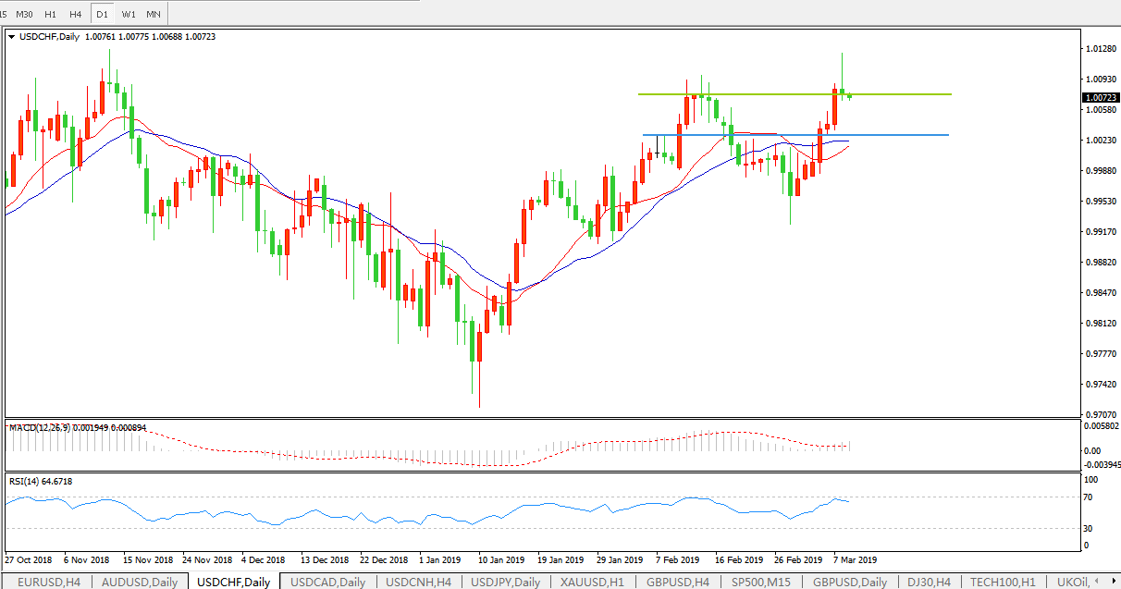This screenshot has height=589, width=1121.
Task: Go to the USDCNH,H4 tab
Action: (x=418, y=582)
